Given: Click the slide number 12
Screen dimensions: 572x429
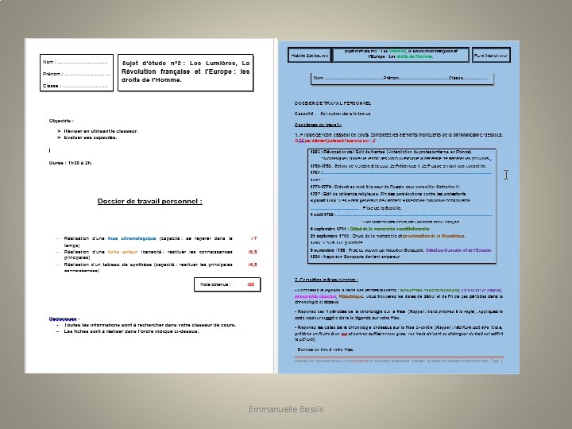Looking at the screenshot, I should [532, 409].
